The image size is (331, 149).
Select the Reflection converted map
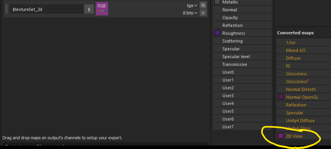click(304, 105)
